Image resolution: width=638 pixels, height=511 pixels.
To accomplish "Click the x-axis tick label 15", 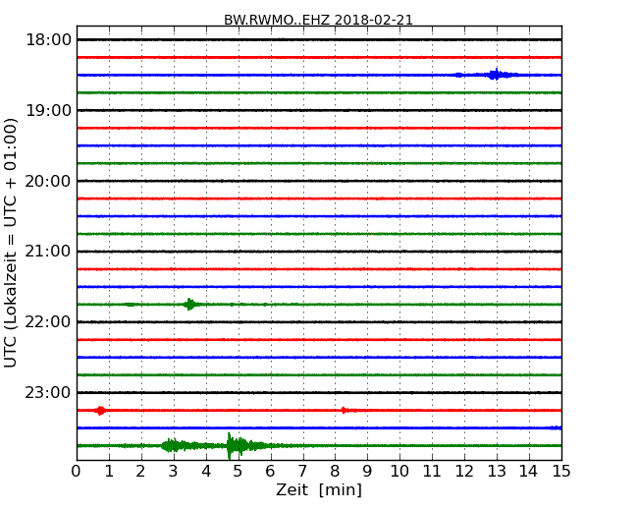I will tap(561, 472).
